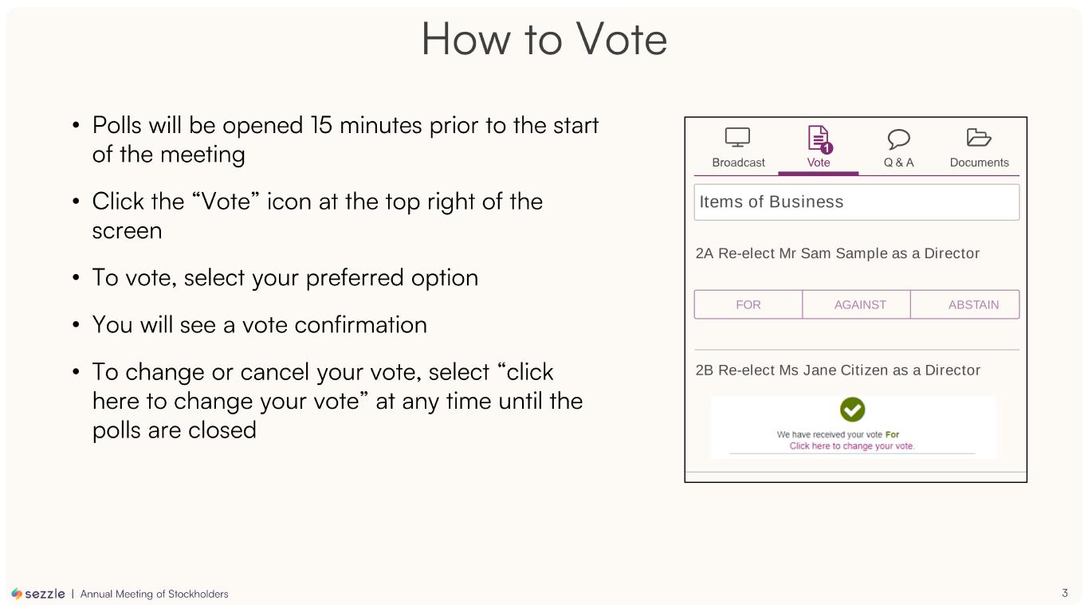Open the Q&A speech bubble icon
1088x612 pixels.
pyautogui.click(x=898, y=139)
